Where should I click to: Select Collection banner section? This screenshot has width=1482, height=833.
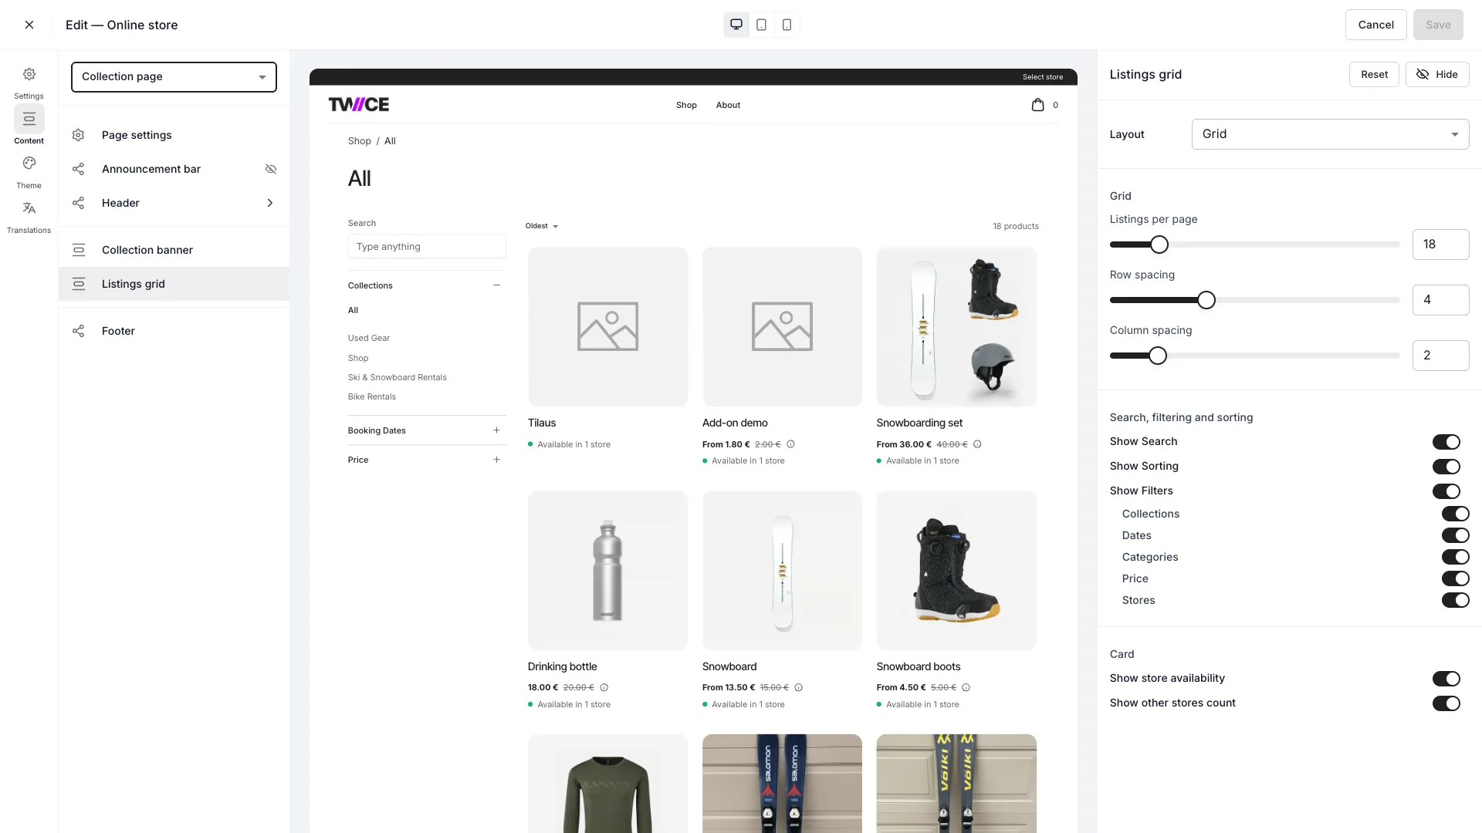[174, 250]
